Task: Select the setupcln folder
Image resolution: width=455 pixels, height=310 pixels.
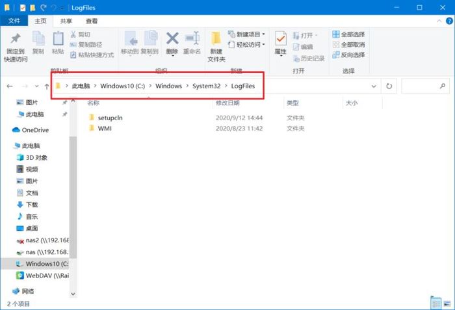Action: [x=110, y=118]
